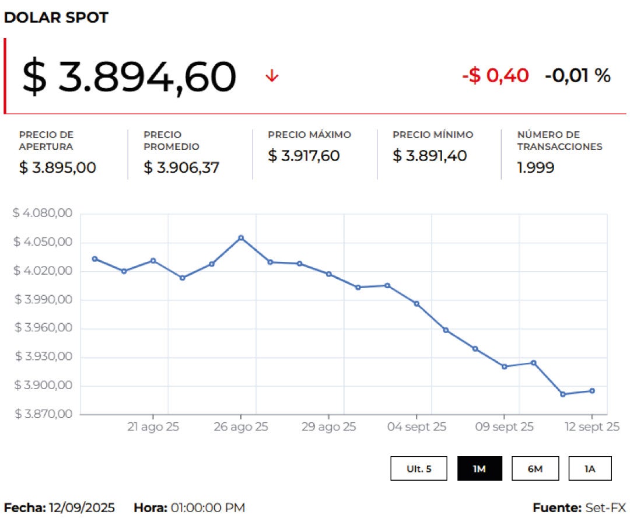Click the lowest data point on the chart
This screenshot has height=525, width=630.
click(563, 394)
